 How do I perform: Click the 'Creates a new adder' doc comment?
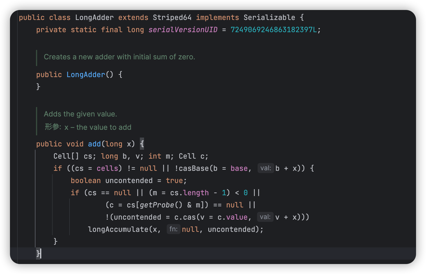tap(119, 57)
